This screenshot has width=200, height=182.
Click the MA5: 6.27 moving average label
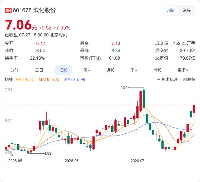click(24, 80)
